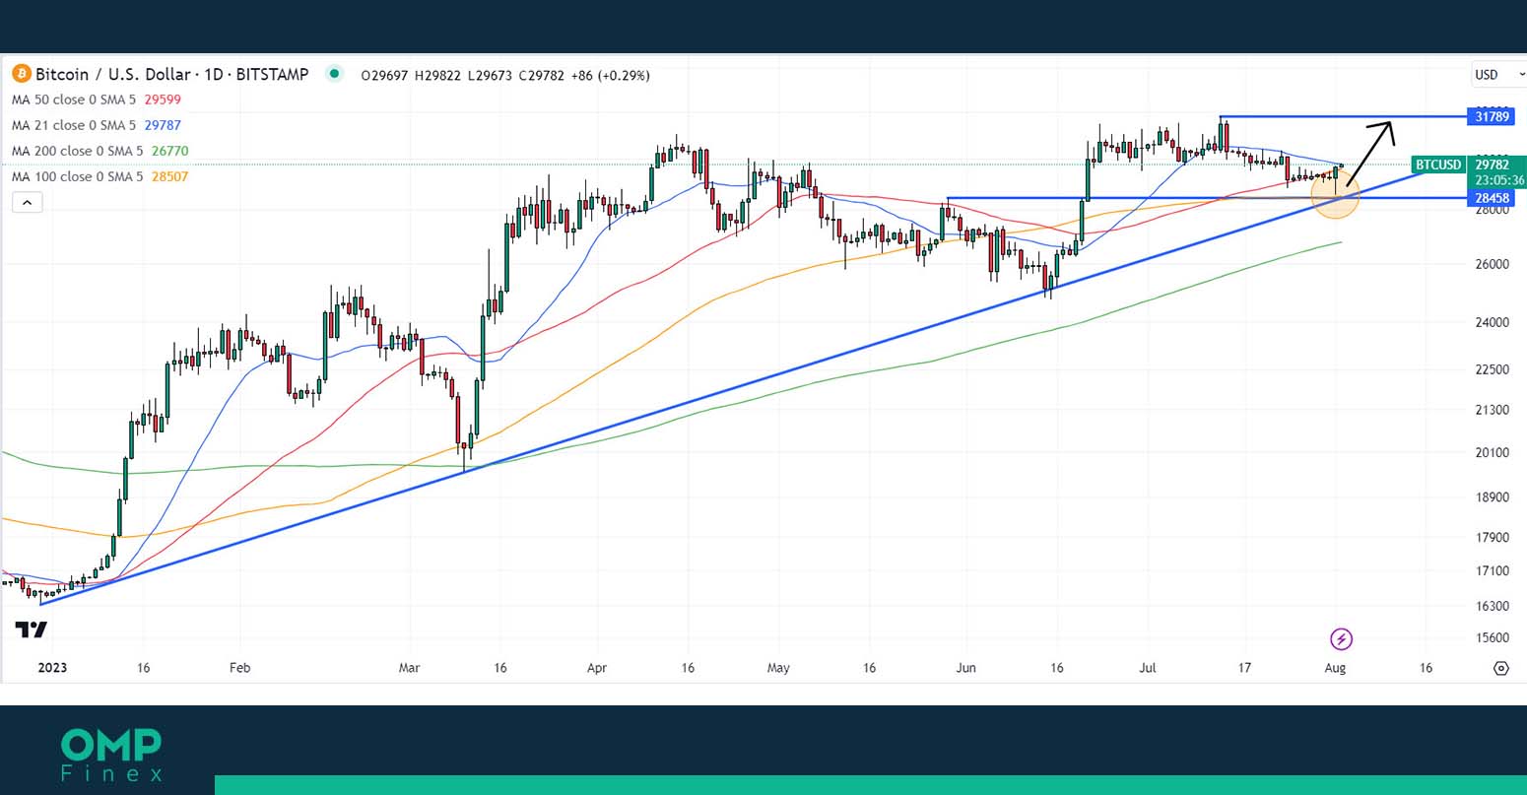Click the +86 (+0.29%) change value
This screenshot has height=795, width=1527.
tap(610, 75)
